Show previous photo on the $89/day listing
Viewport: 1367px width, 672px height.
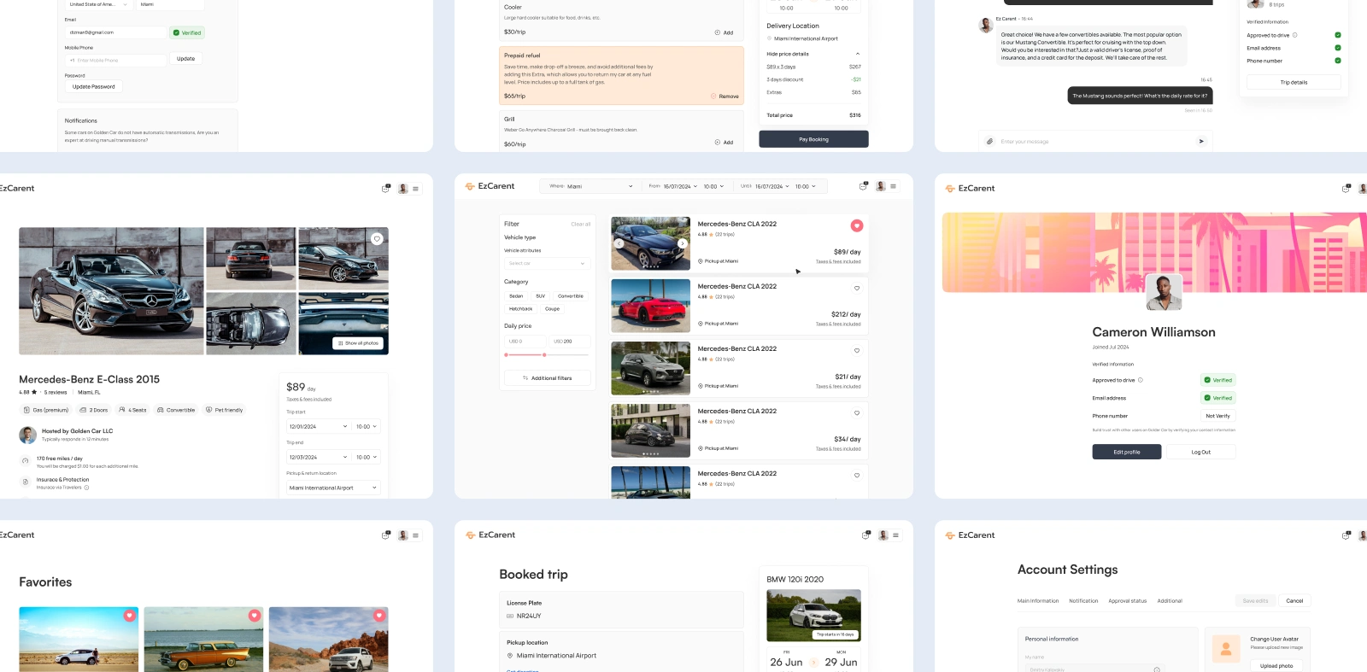pyautogui.click(x=619, y=243)
